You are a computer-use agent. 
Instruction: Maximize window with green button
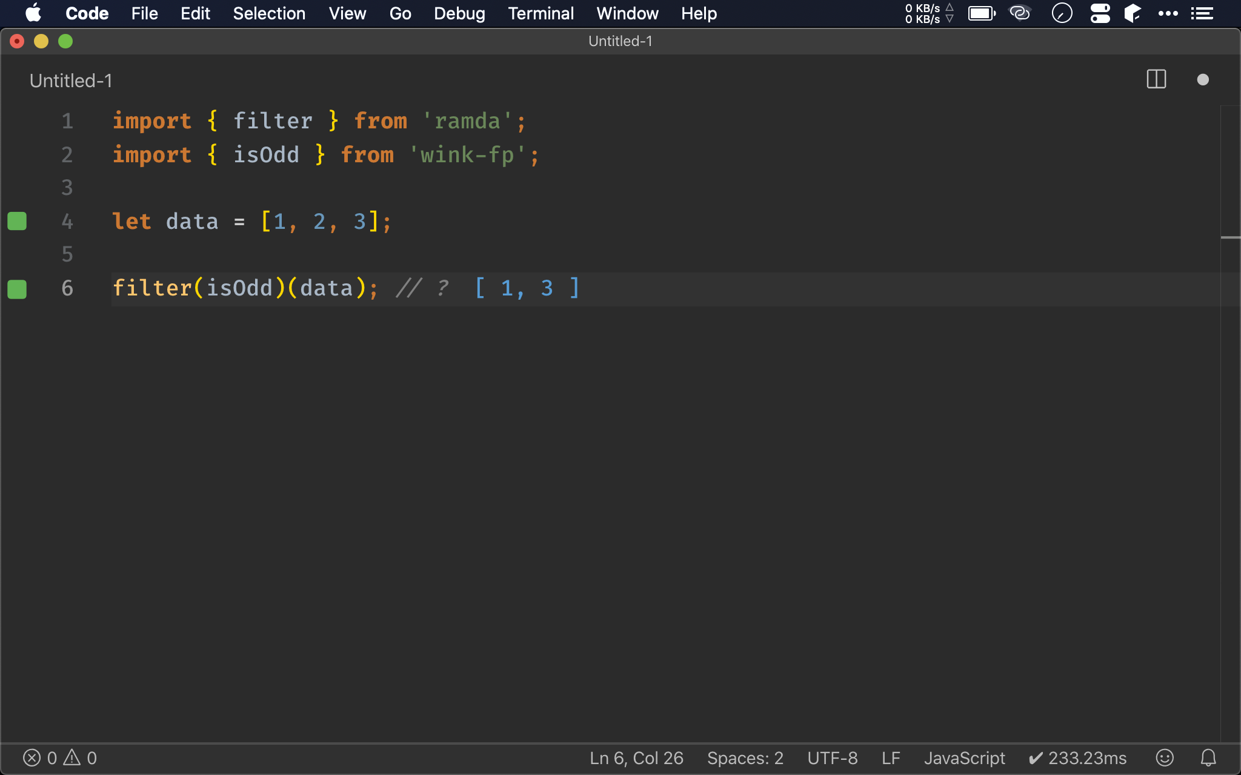click(x=65, y=41)
